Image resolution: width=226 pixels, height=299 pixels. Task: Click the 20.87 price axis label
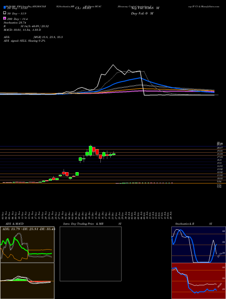click(x=220, y=148)
